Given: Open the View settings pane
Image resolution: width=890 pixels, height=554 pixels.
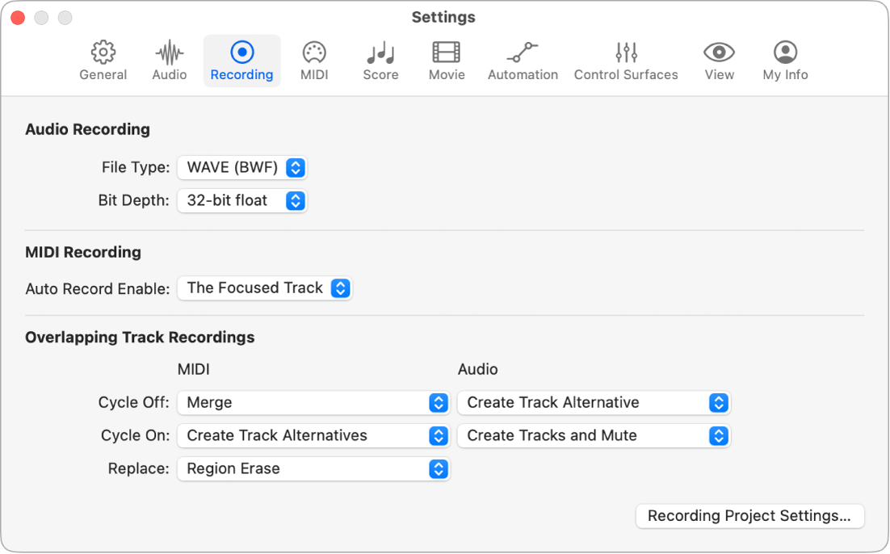Looking at the screenshot, I should pyautogui.click(x=719, y=60).
